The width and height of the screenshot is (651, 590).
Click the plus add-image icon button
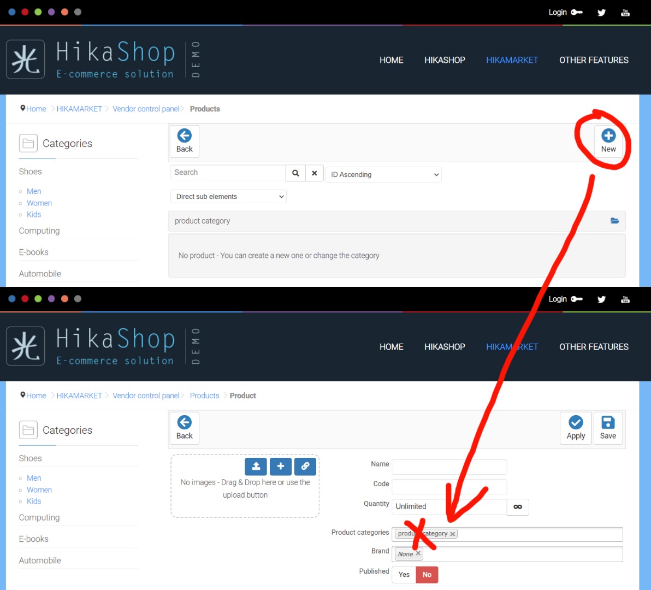pos(281,467)
